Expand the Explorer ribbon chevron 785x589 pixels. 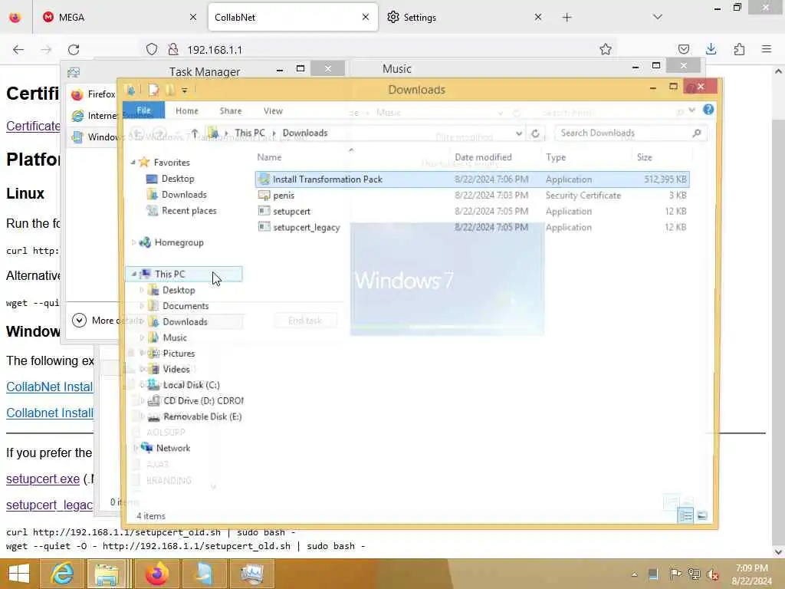692,110
